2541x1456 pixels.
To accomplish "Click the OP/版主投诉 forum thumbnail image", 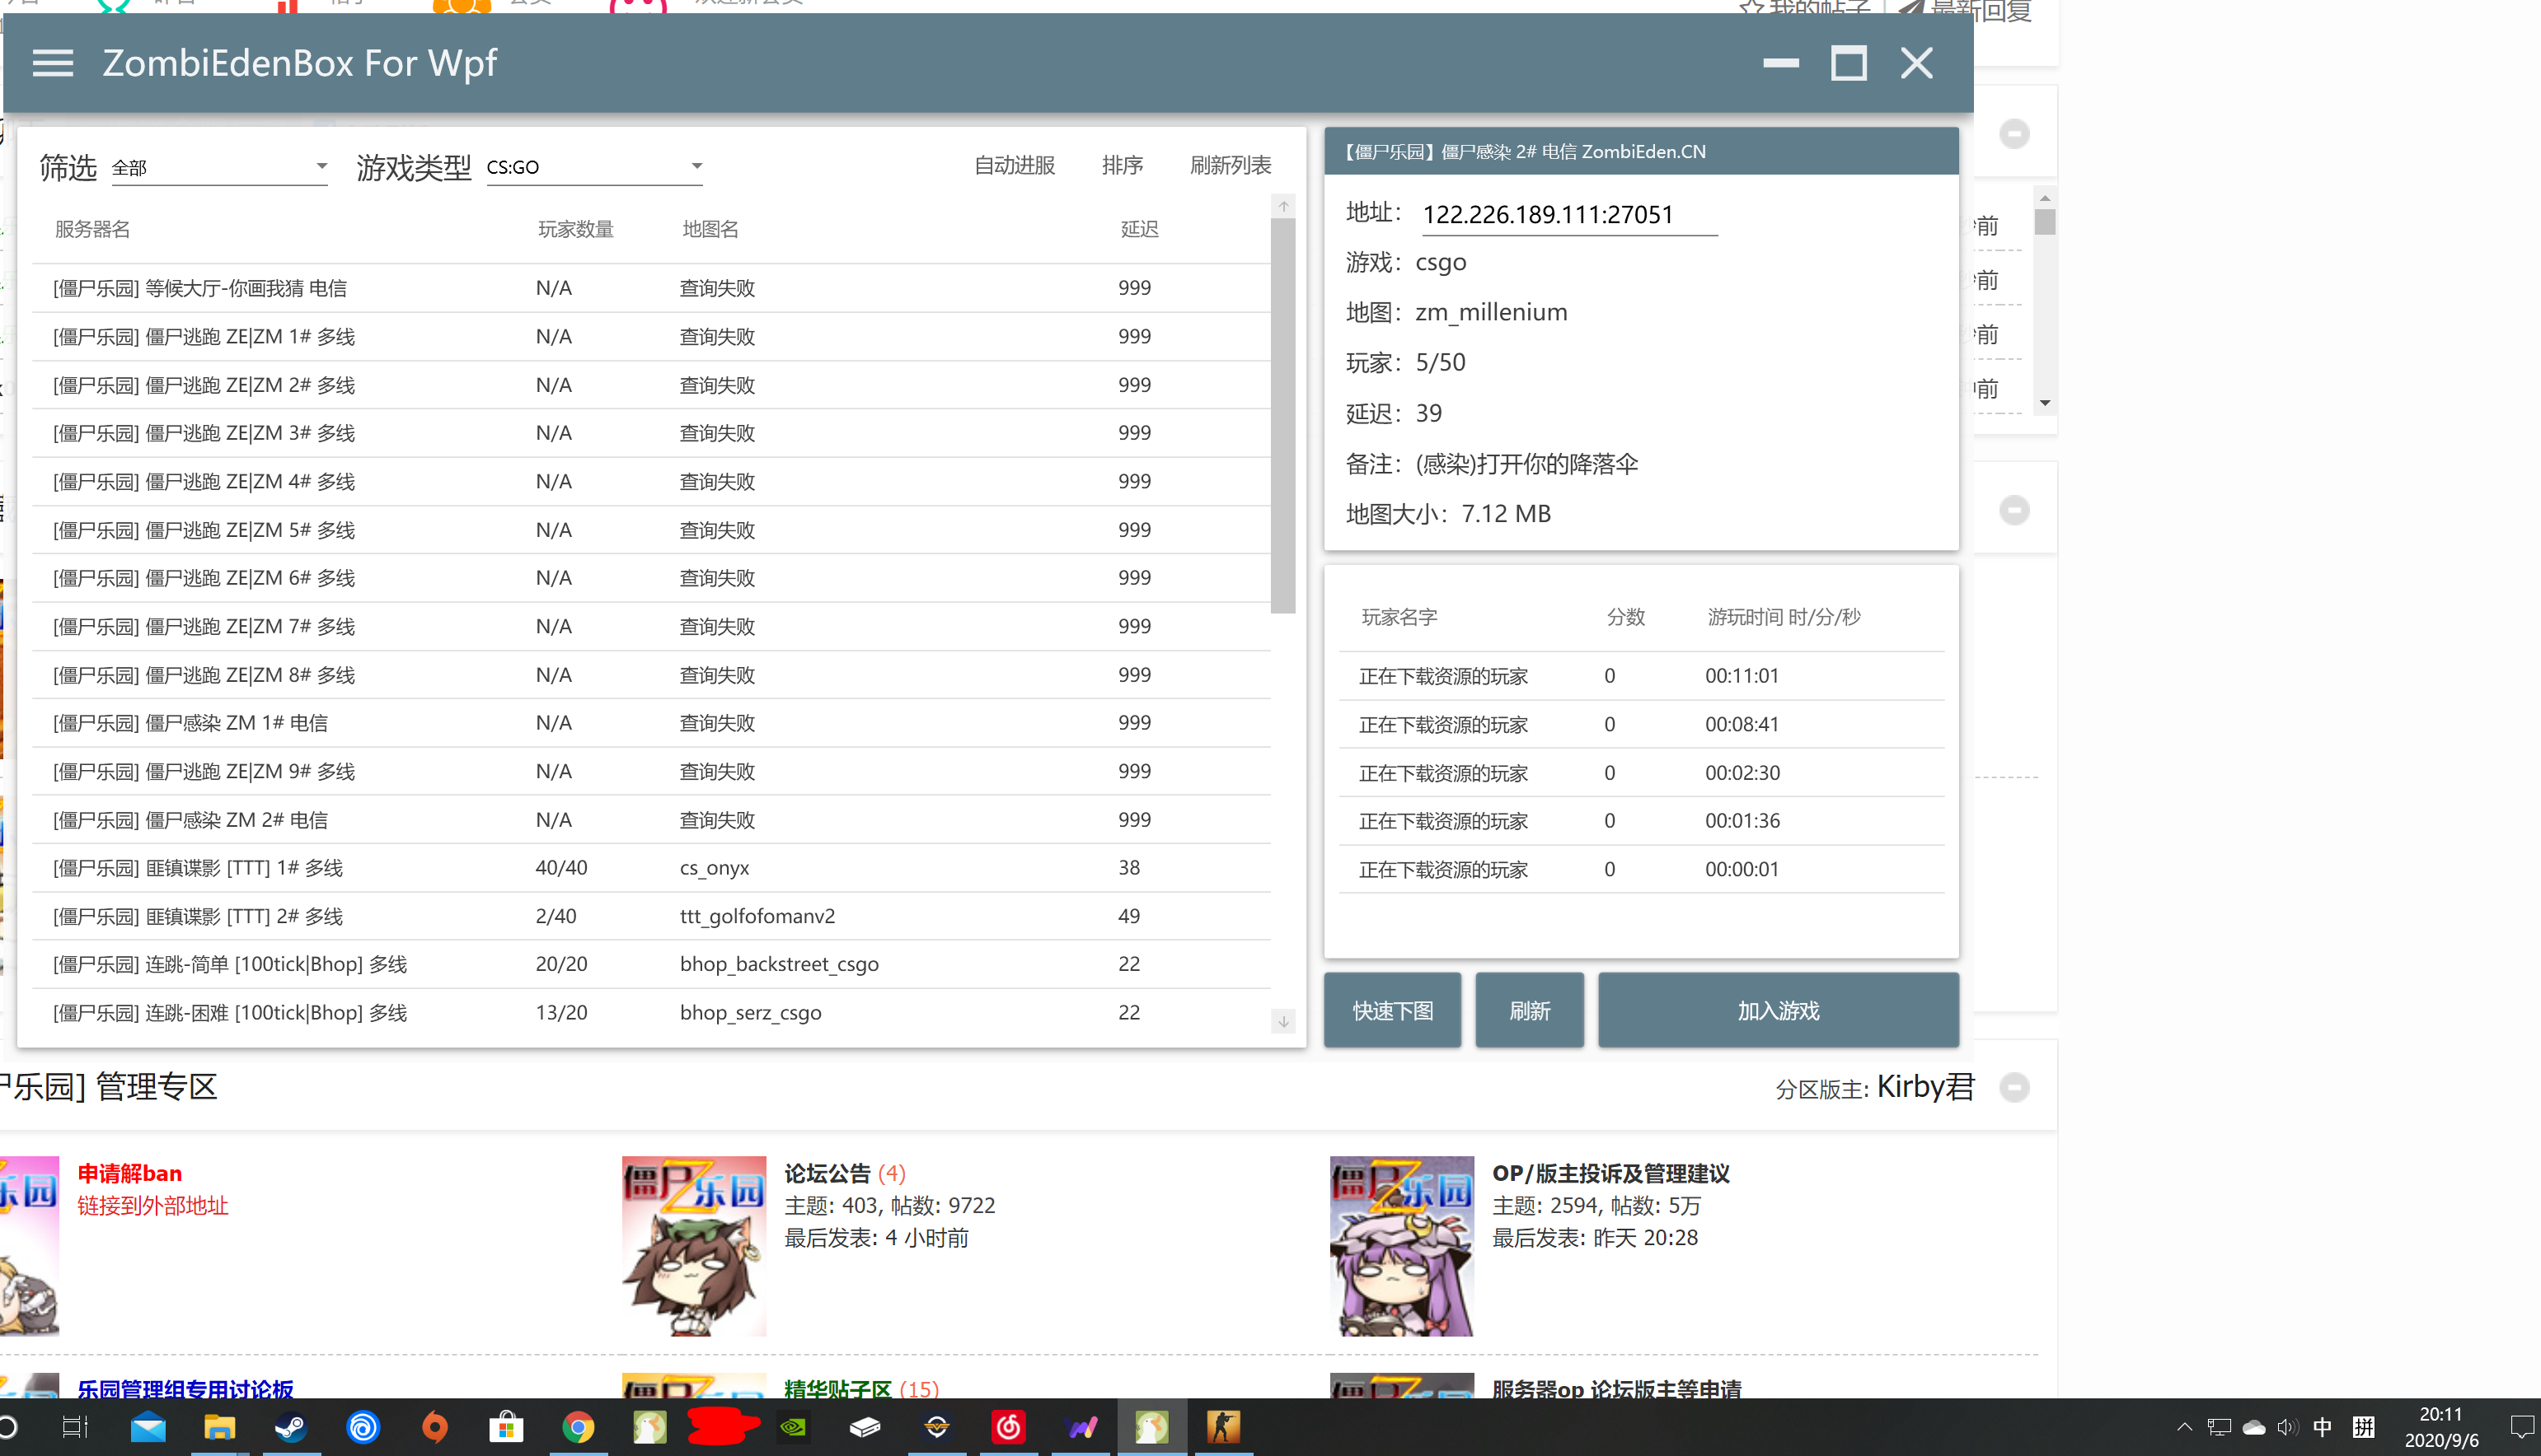I will click(x=1401, y=1246).
